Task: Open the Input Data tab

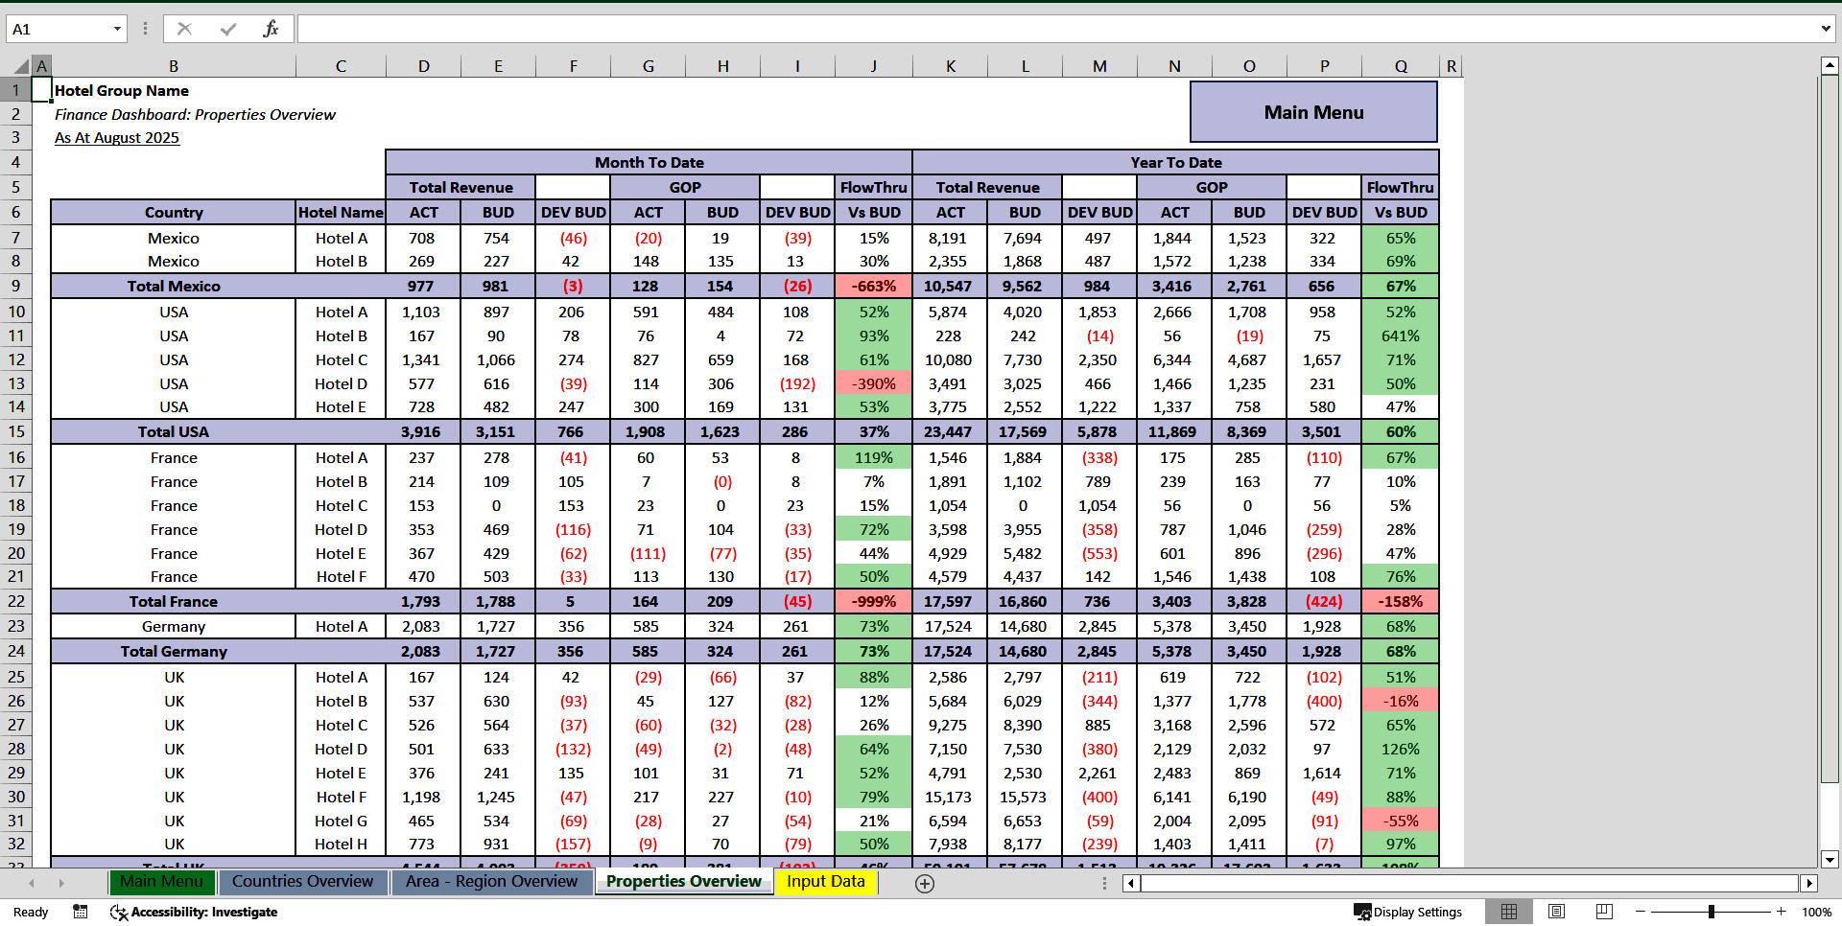Action: pos(826,882)
